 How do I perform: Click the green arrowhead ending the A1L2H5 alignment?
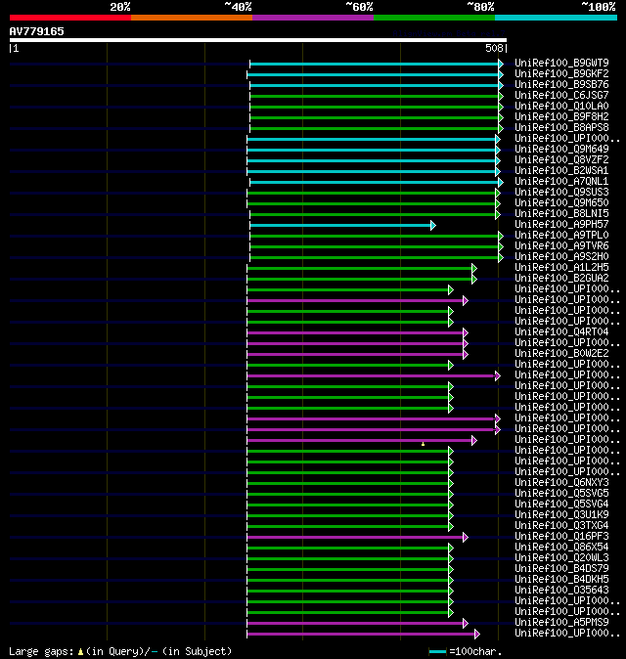tap(474, 269)
